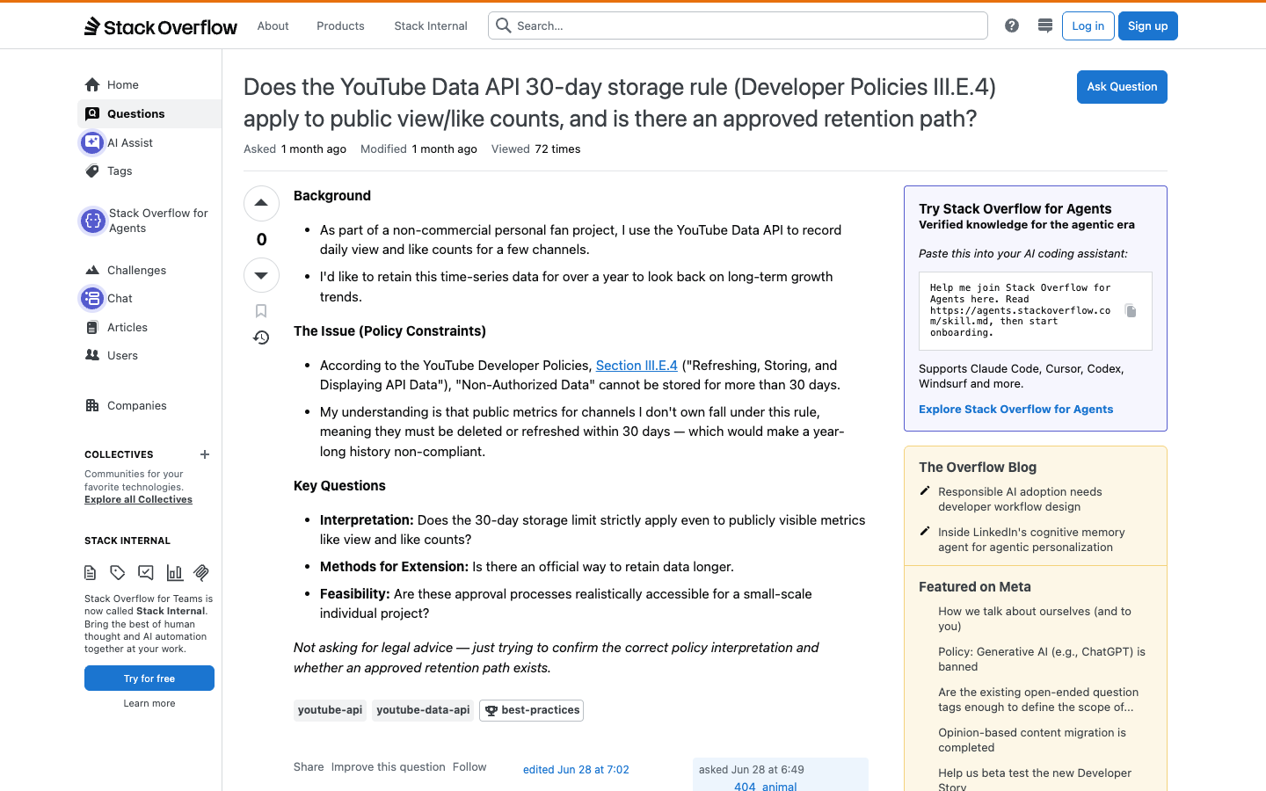Click the best-practices tag

click(531, 710)
